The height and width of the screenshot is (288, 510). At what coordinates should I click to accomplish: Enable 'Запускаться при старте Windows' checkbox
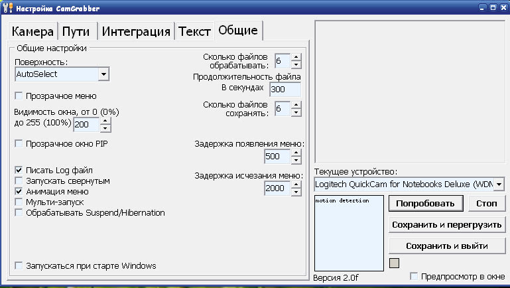click(x=19, y=265)
